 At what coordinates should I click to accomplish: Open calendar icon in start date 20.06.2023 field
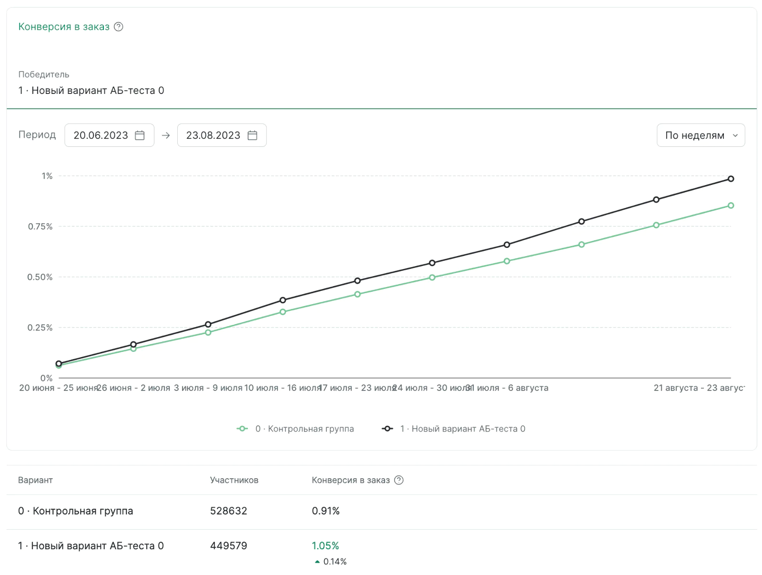(140, 135)
